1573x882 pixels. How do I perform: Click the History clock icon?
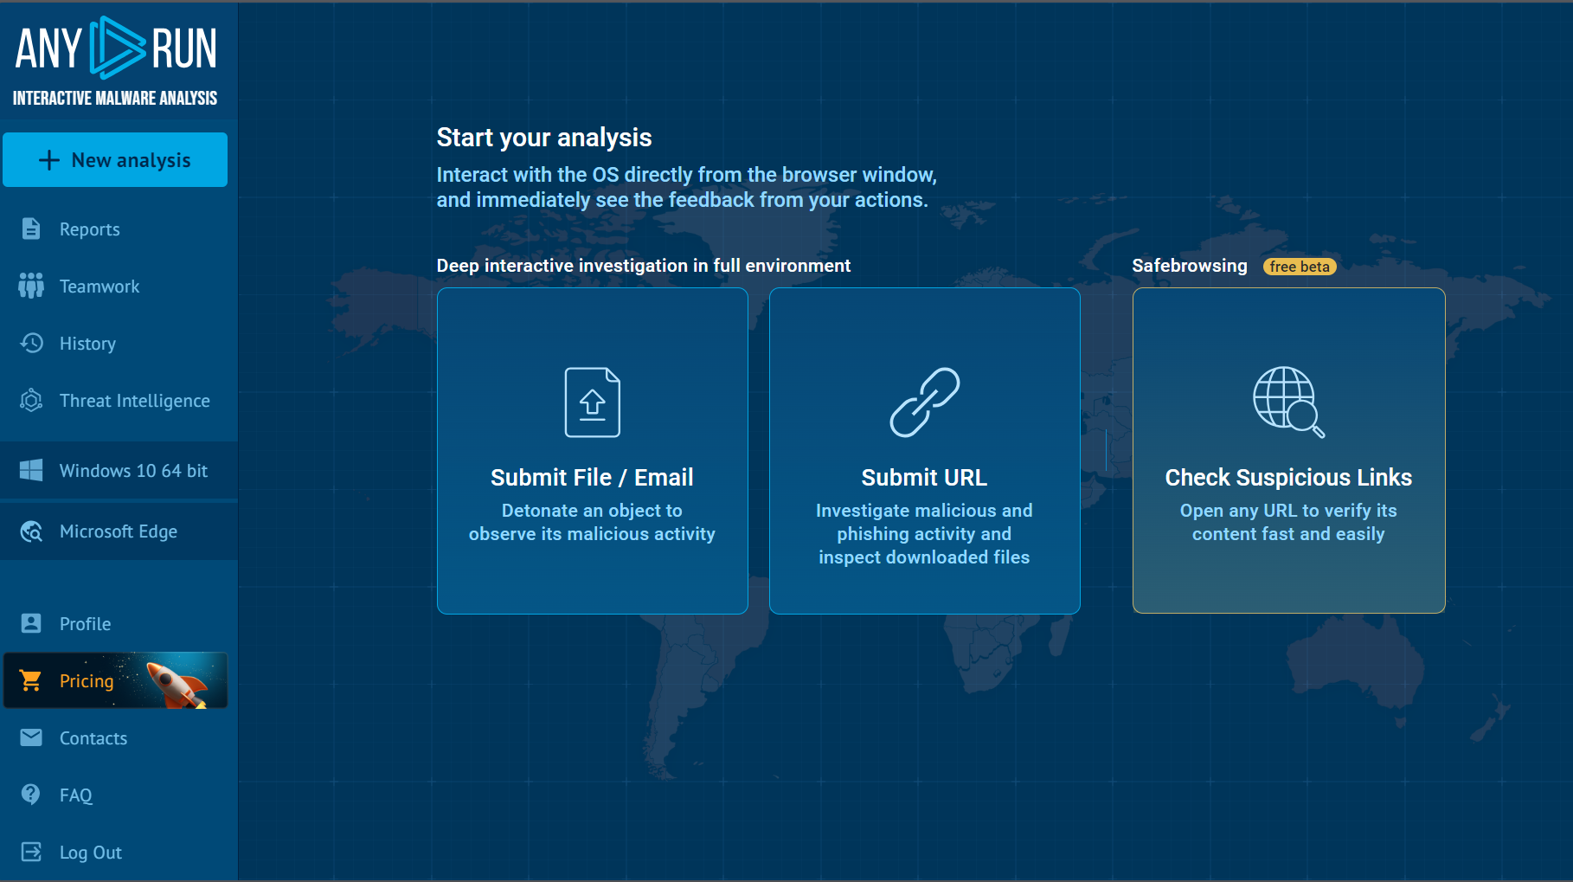click(31, 343)
